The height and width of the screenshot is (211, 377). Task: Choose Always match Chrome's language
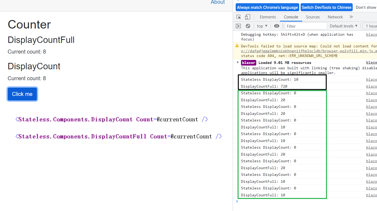pyautogui.click(x=267, y=7)
